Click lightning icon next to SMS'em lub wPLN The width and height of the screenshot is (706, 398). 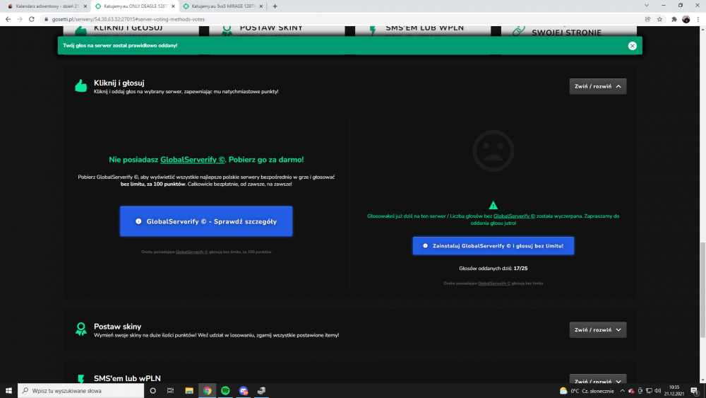(x=81, y=379)
